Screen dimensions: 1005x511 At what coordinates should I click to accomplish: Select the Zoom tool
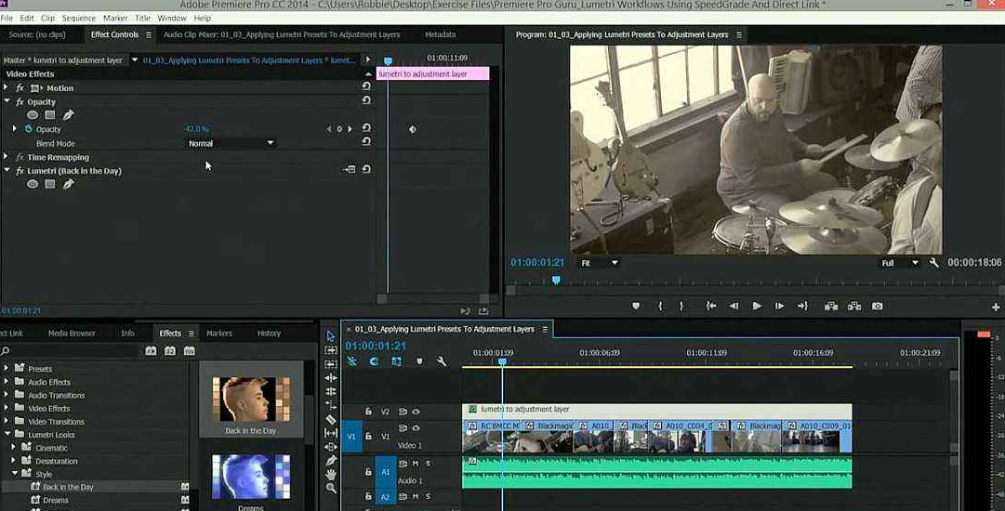click(331, 489)
